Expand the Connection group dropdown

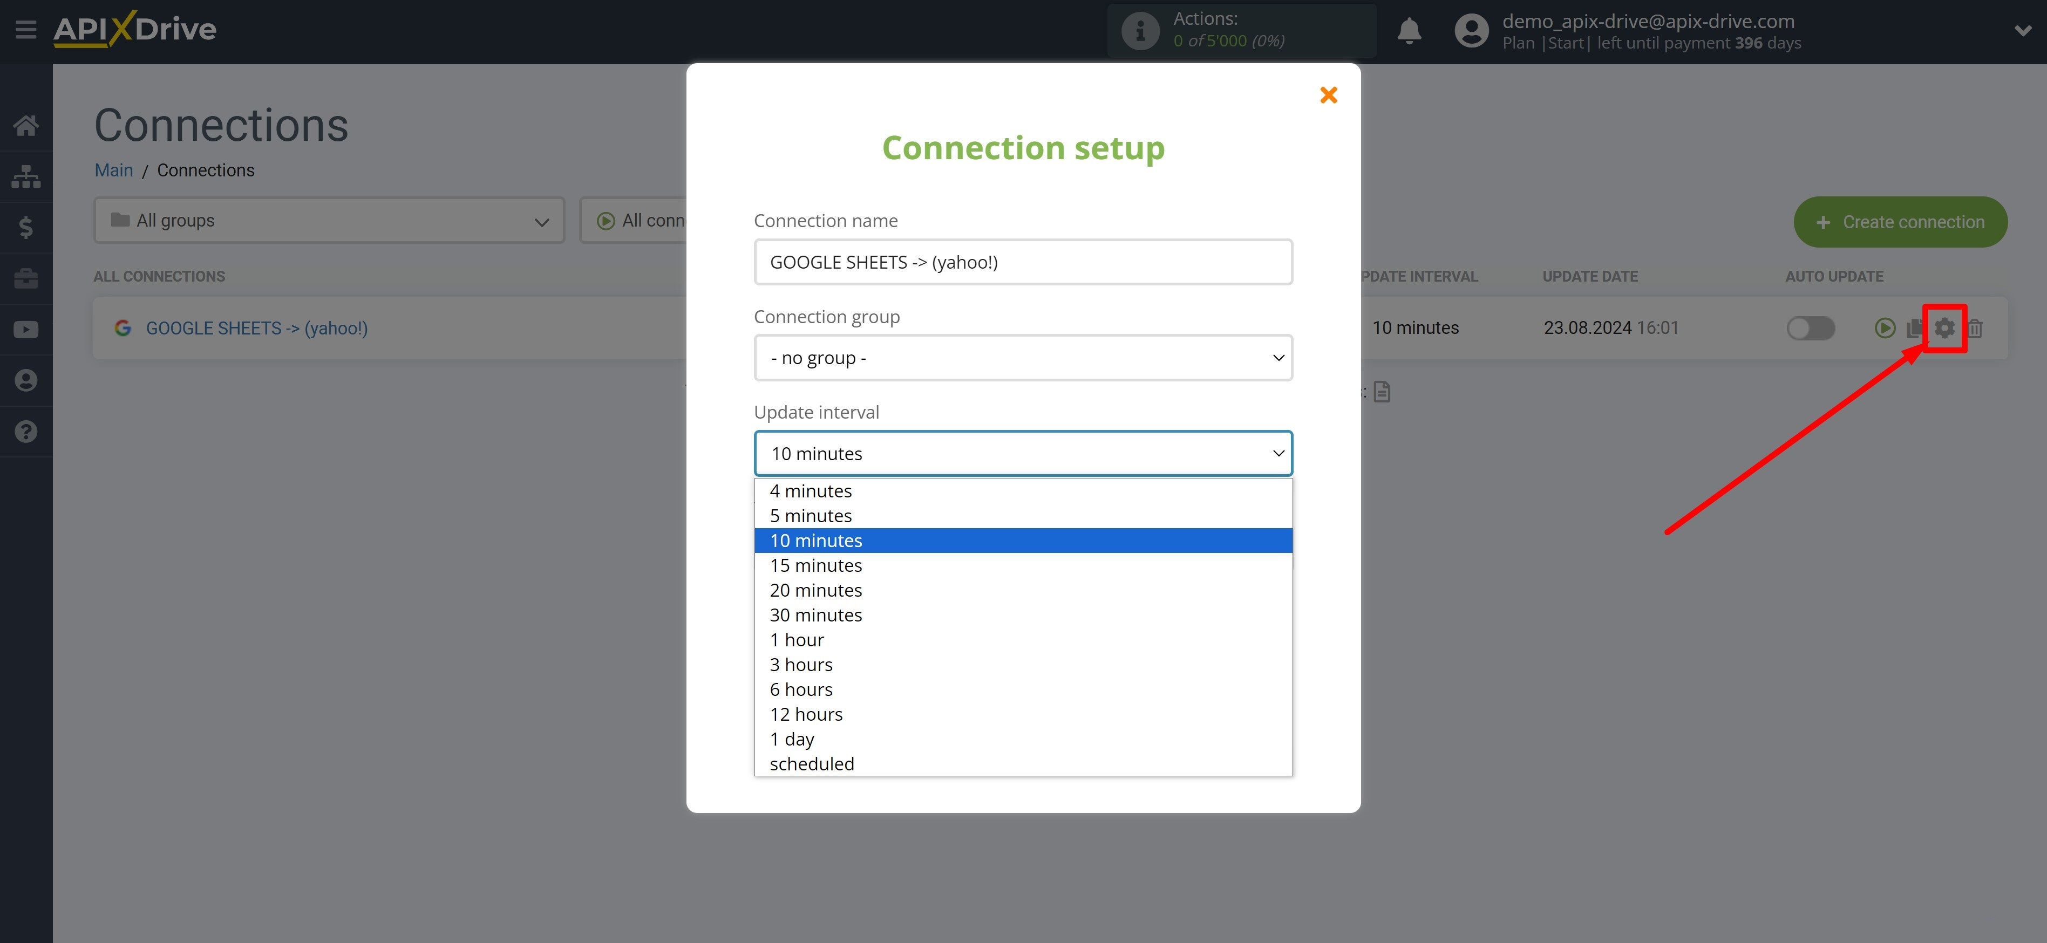(x=1022, y=356)
